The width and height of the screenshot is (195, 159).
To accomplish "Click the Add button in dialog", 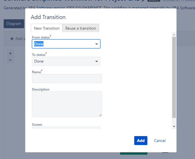I will (141, 141).
